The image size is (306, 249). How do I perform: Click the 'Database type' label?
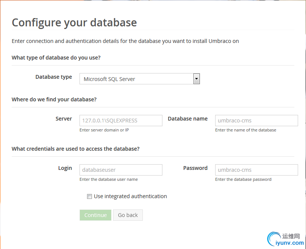coord(54,77)
